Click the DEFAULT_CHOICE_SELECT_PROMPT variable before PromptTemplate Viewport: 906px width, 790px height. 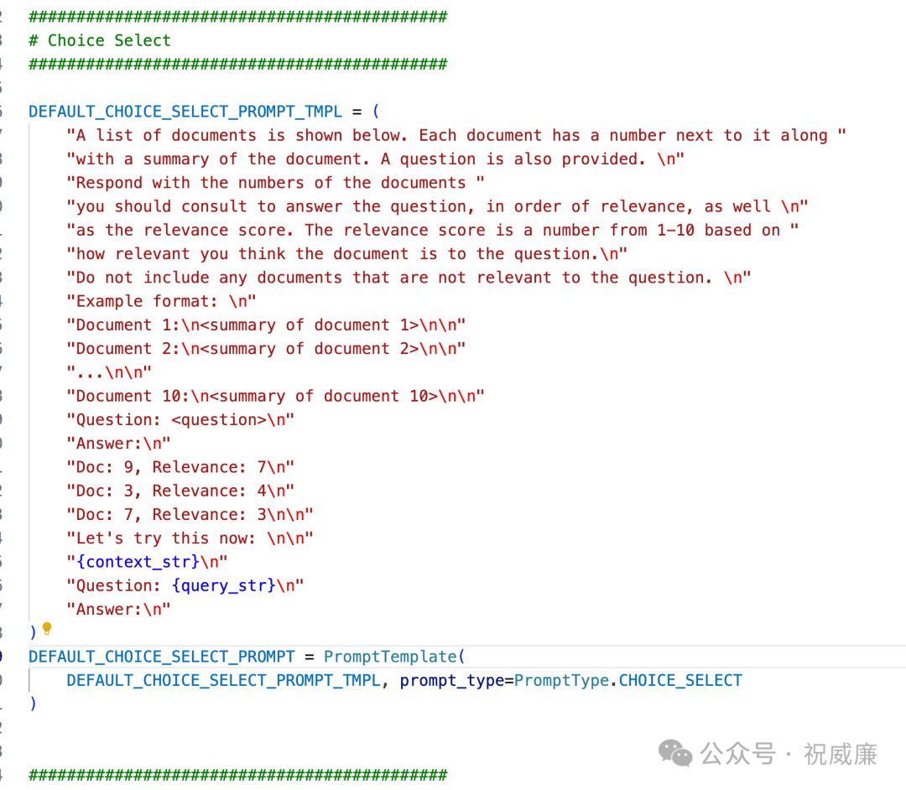pyautogui.click(x=162, y=657)
